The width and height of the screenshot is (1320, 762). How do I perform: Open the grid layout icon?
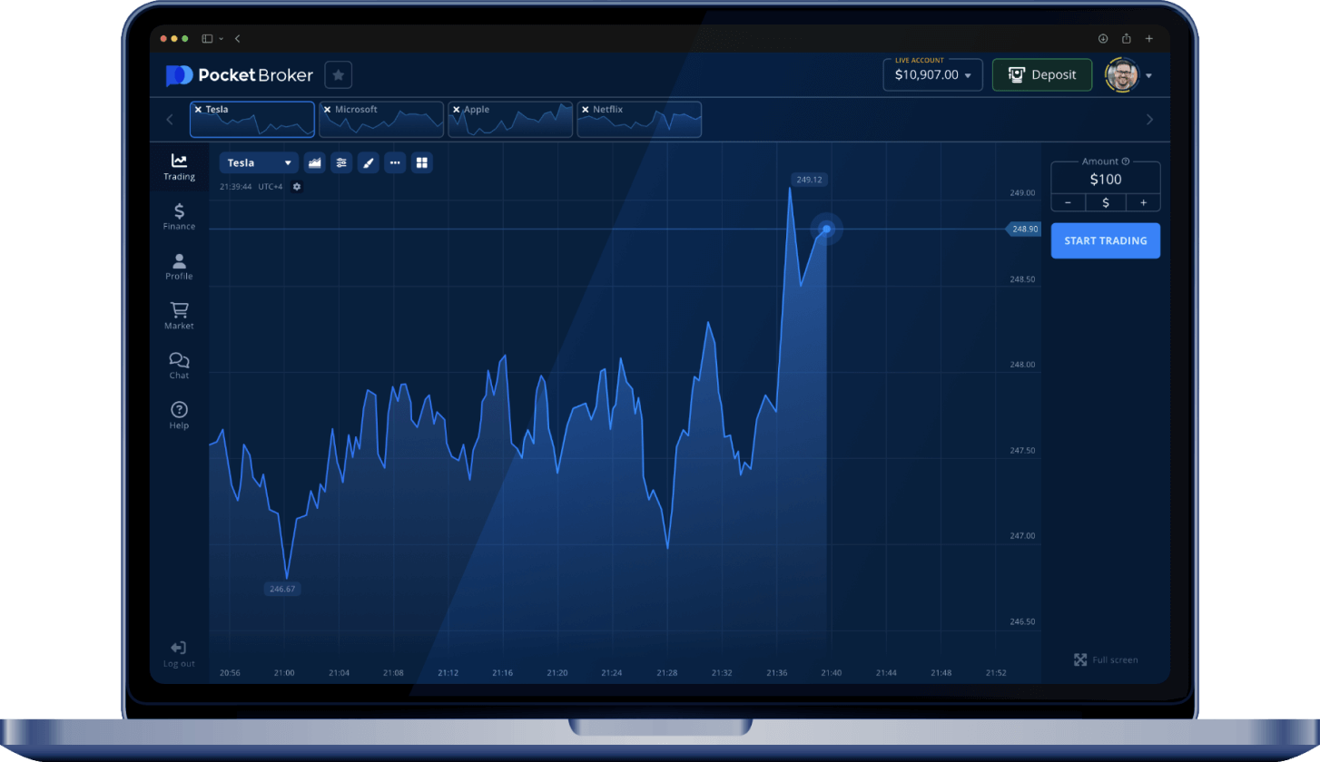(x=422, y=161)
